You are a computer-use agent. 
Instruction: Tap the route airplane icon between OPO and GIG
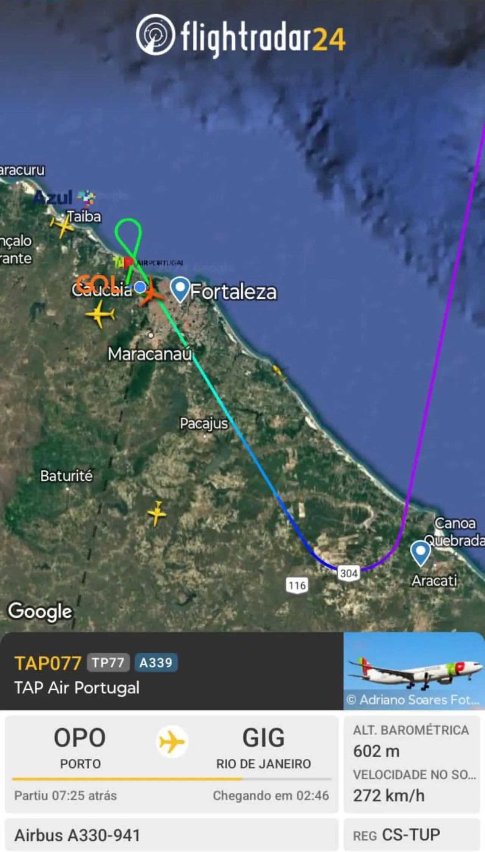(172, 742)
